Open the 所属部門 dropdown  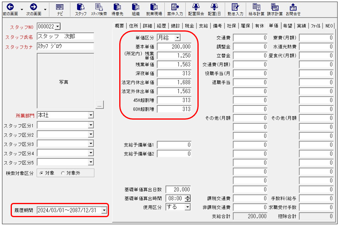point(91,115)
